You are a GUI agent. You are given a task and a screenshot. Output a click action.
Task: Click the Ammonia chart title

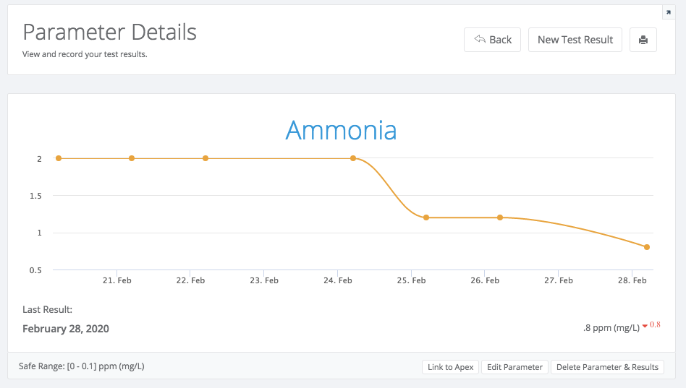[x=341, y=130]
